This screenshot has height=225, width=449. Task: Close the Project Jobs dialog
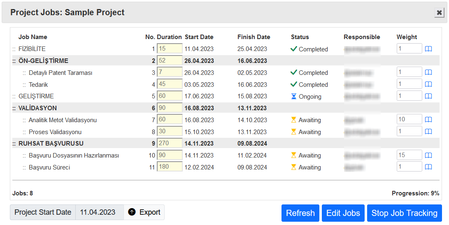coord(439,13)
